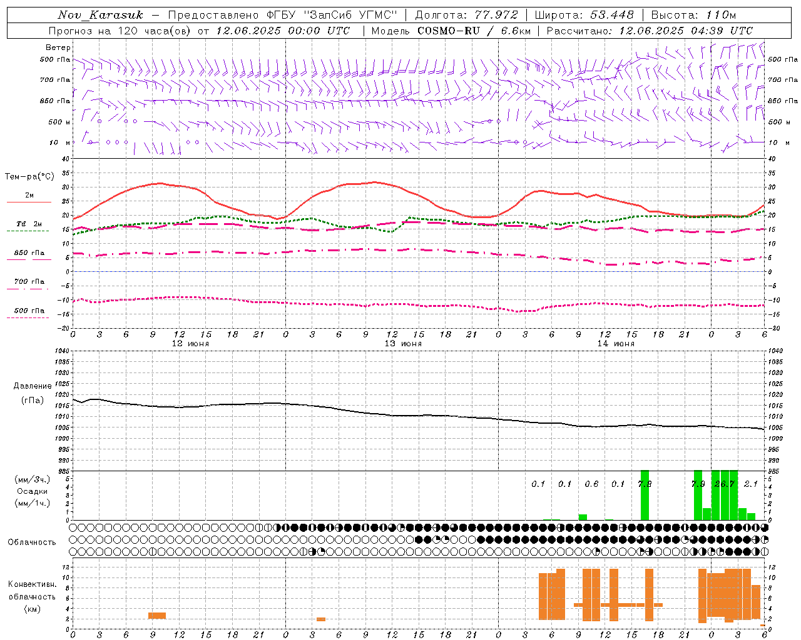Click the station name Nov_Karasuk in header
Screen dimensions: 801x640
[x=101, y=15]
